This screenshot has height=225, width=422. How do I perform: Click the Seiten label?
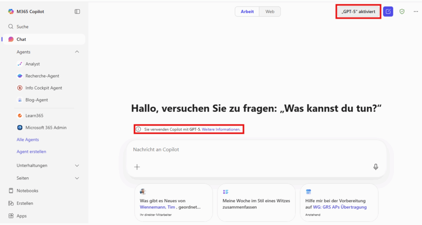[23, 178]
